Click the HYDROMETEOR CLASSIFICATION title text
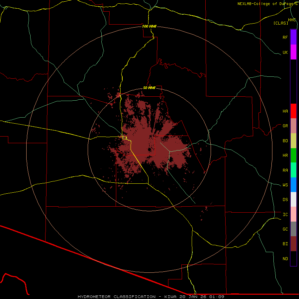This screenshot has height=299, width=299. 117,297
